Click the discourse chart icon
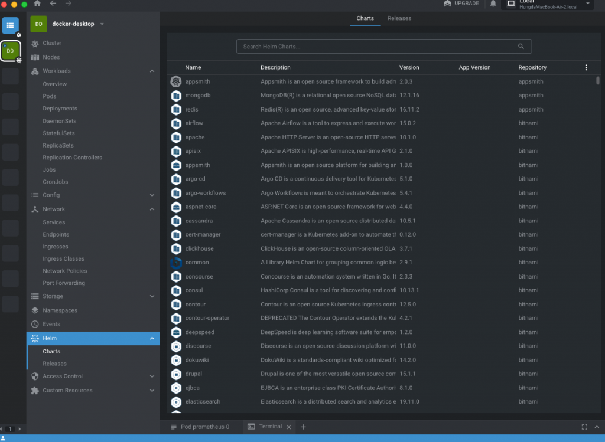 pos(176,346)
